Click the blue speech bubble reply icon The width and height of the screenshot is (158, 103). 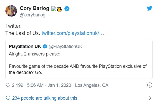[x=8, y=98]
